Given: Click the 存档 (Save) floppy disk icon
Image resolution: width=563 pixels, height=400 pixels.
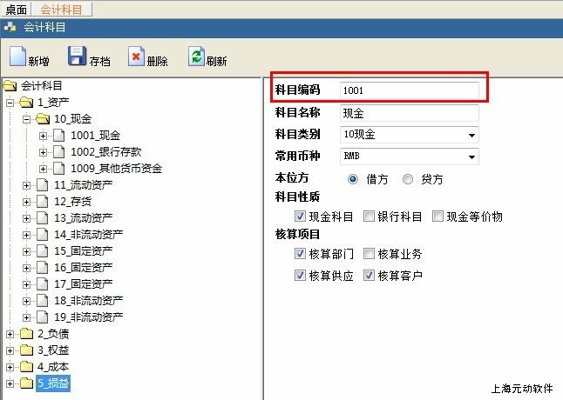Looking at the screenshot, I should (77, 58).
